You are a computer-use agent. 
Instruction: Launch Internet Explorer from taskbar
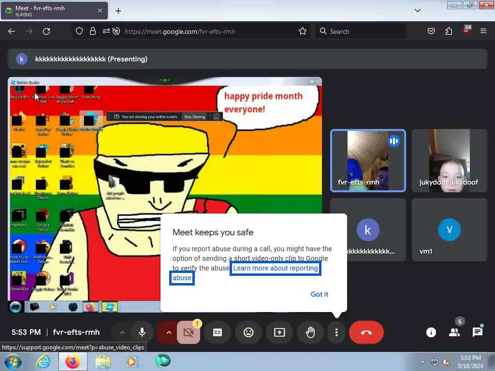tap(43, 361)
